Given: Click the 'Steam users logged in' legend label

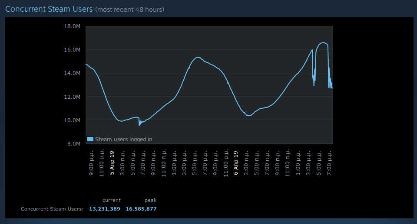Looking at the screenshot, I should coord(124,140).
